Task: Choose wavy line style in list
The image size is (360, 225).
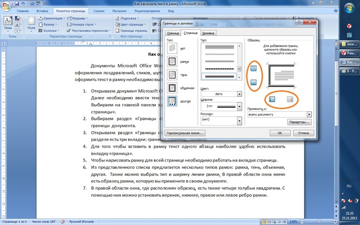Action: point(219,54)
